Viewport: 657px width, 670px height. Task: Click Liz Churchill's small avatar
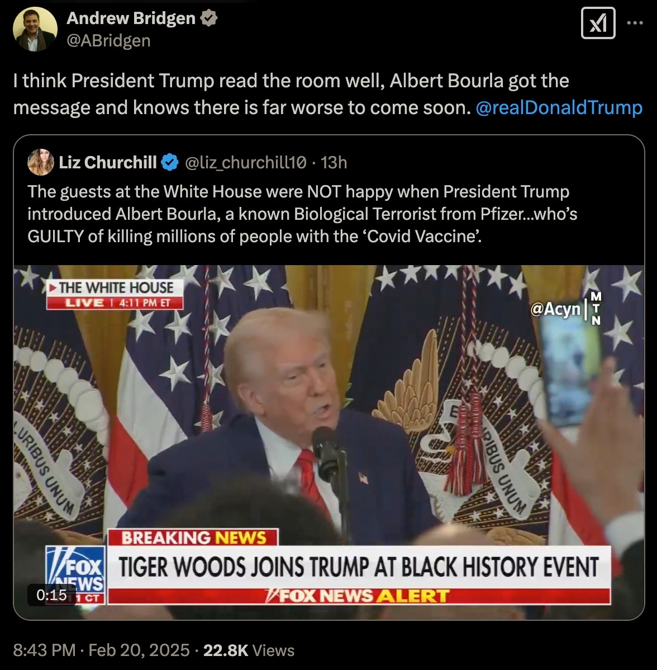pos(41,162)
